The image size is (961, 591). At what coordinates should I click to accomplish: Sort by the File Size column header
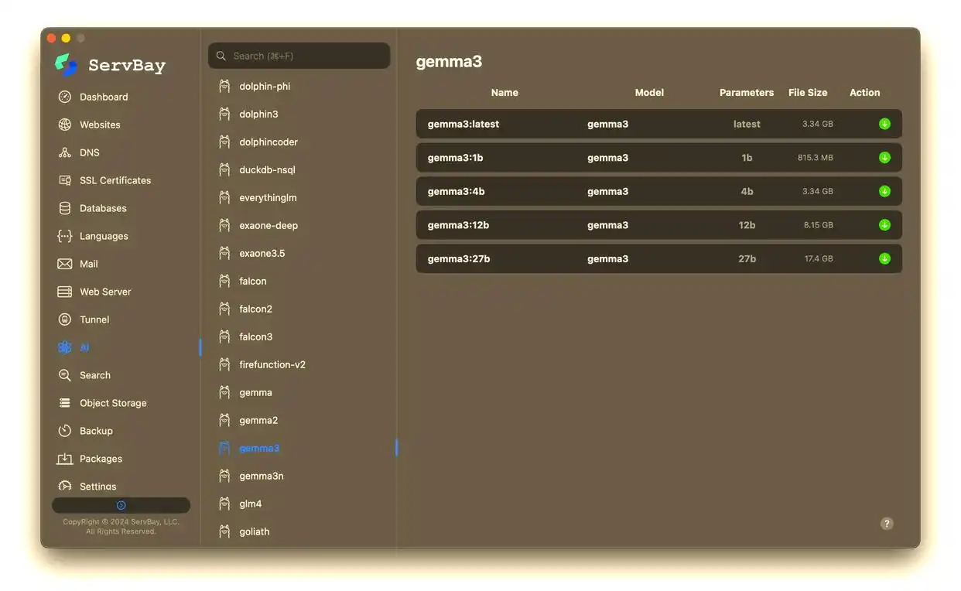[x=807, y=92]
